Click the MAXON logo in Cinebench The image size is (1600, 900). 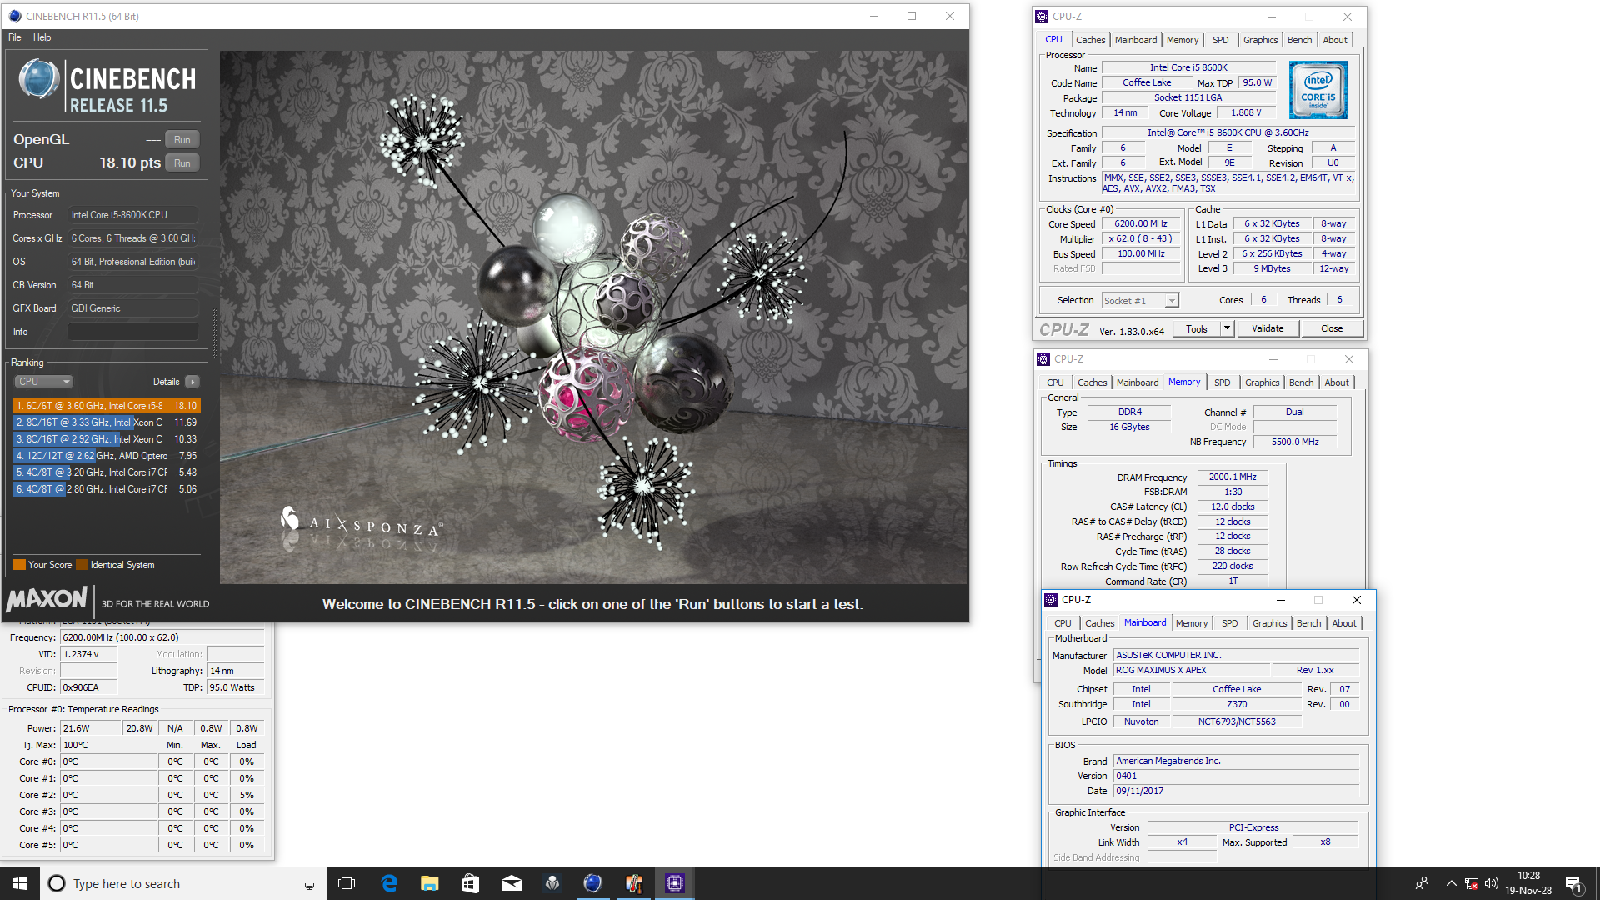coord(47,599)
